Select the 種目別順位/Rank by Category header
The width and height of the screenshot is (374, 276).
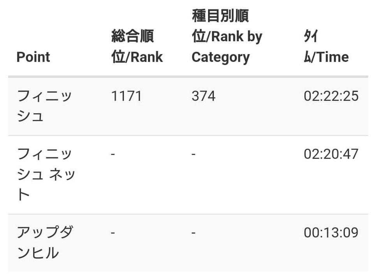click(x=227, y=37)
